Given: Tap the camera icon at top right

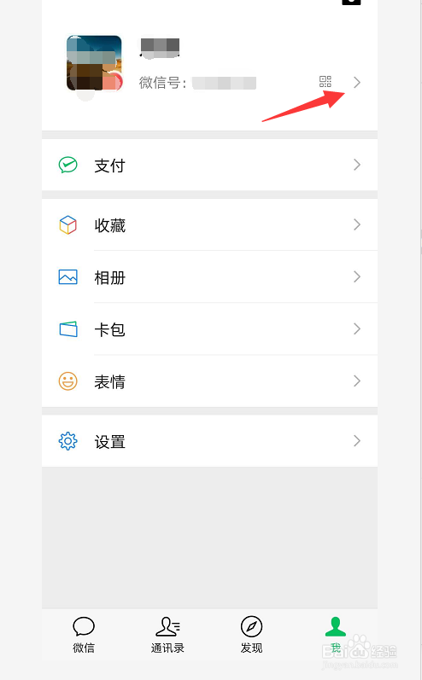Looking at the screenshot, I should (x=351, y=2).
